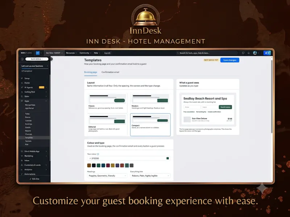Pick the burgundy colour swatch
This screenshot has height=217, width=290.
click(108, 165)
